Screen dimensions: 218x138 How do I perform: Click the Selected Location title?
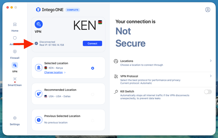[x=56, y=63]
